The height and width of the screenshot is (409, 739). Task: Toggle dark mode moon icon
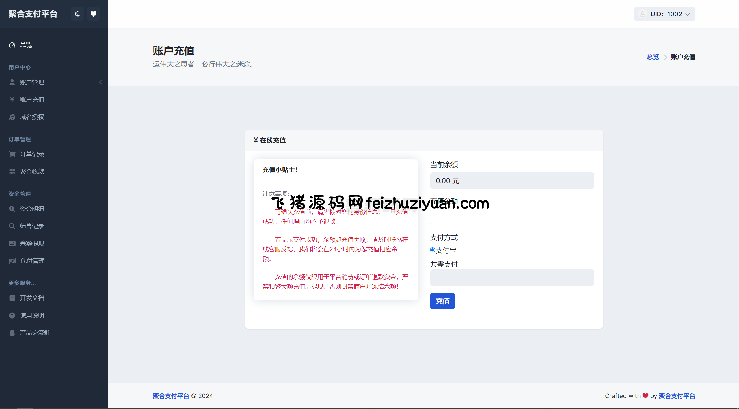click(77, 14)
